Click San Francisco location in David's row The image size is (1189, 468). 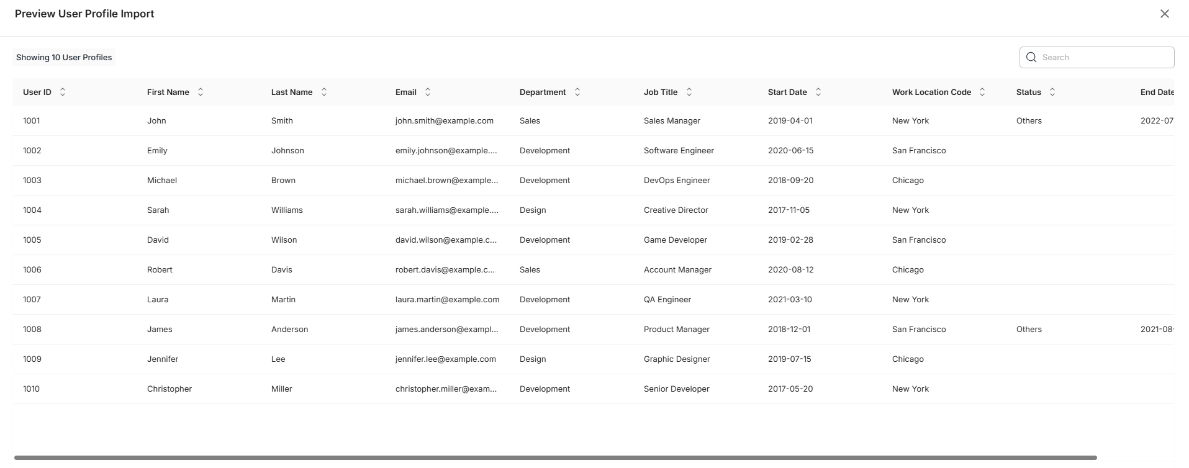pyautogui.click(x=919, y=240)
